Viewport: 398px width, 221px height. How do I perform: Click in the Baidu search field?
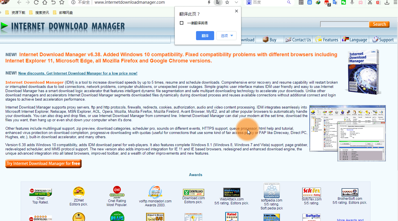point(269,2)
